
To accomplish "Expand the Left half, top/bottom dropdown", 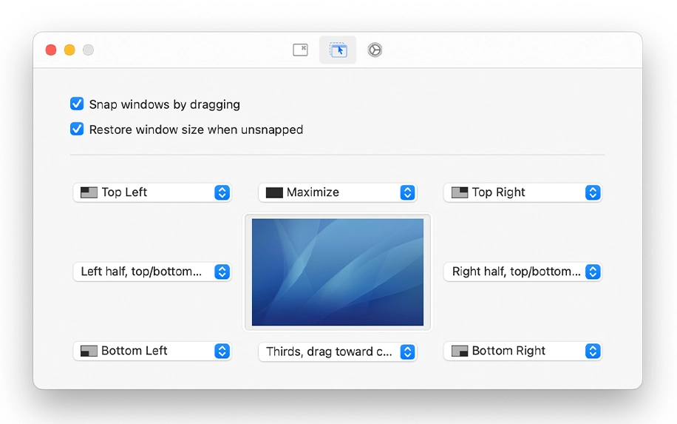I will [x=152, y=272].
